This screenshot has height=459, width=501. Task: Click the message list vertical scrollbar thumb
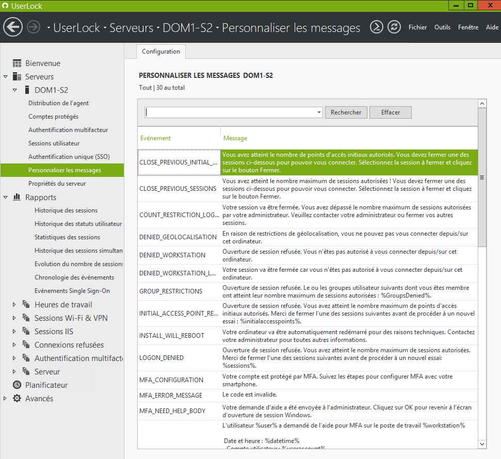tap(482, 177)
